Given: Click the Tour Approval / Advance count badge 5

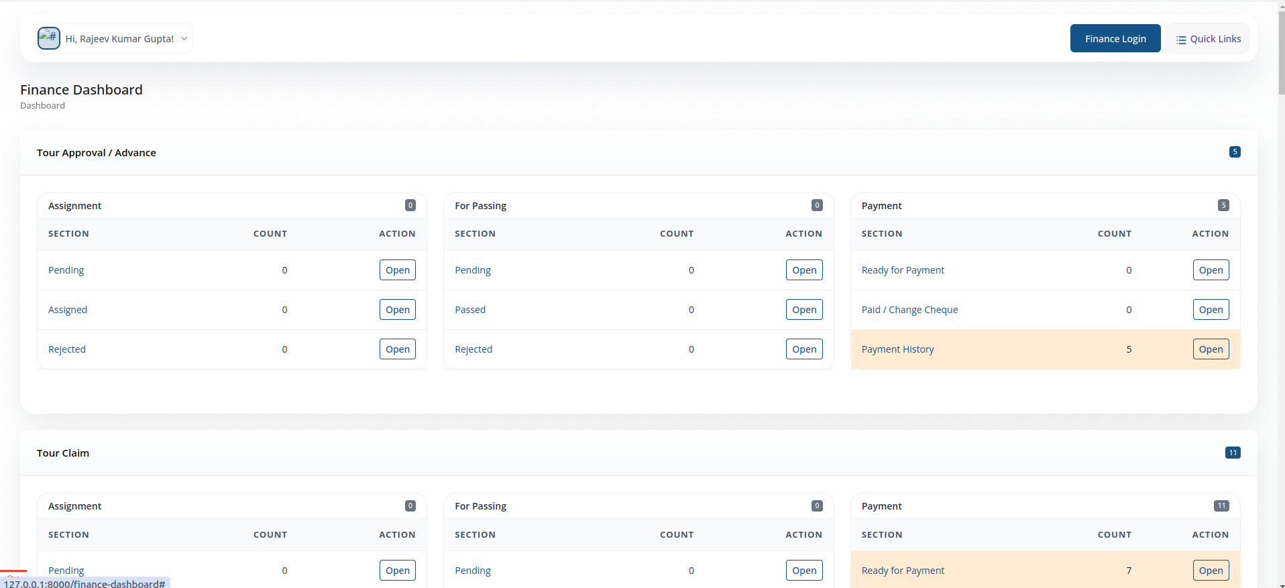Looking at the screenshot, I should tap(1235, 152).
